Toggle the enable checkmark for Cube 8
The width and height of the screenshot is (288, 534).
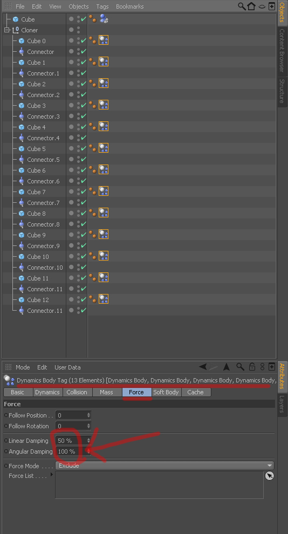(x=84, y=213)
